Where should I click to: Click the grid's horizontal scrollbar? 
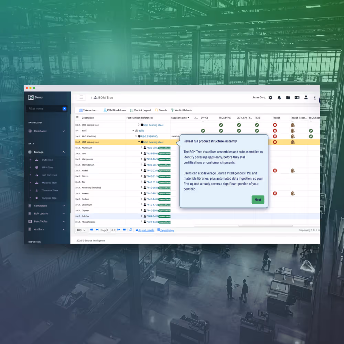tap(266, 226)
